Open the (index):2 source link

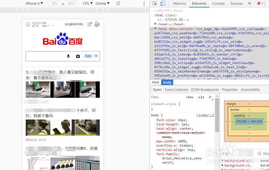click(x=205, y=115)
